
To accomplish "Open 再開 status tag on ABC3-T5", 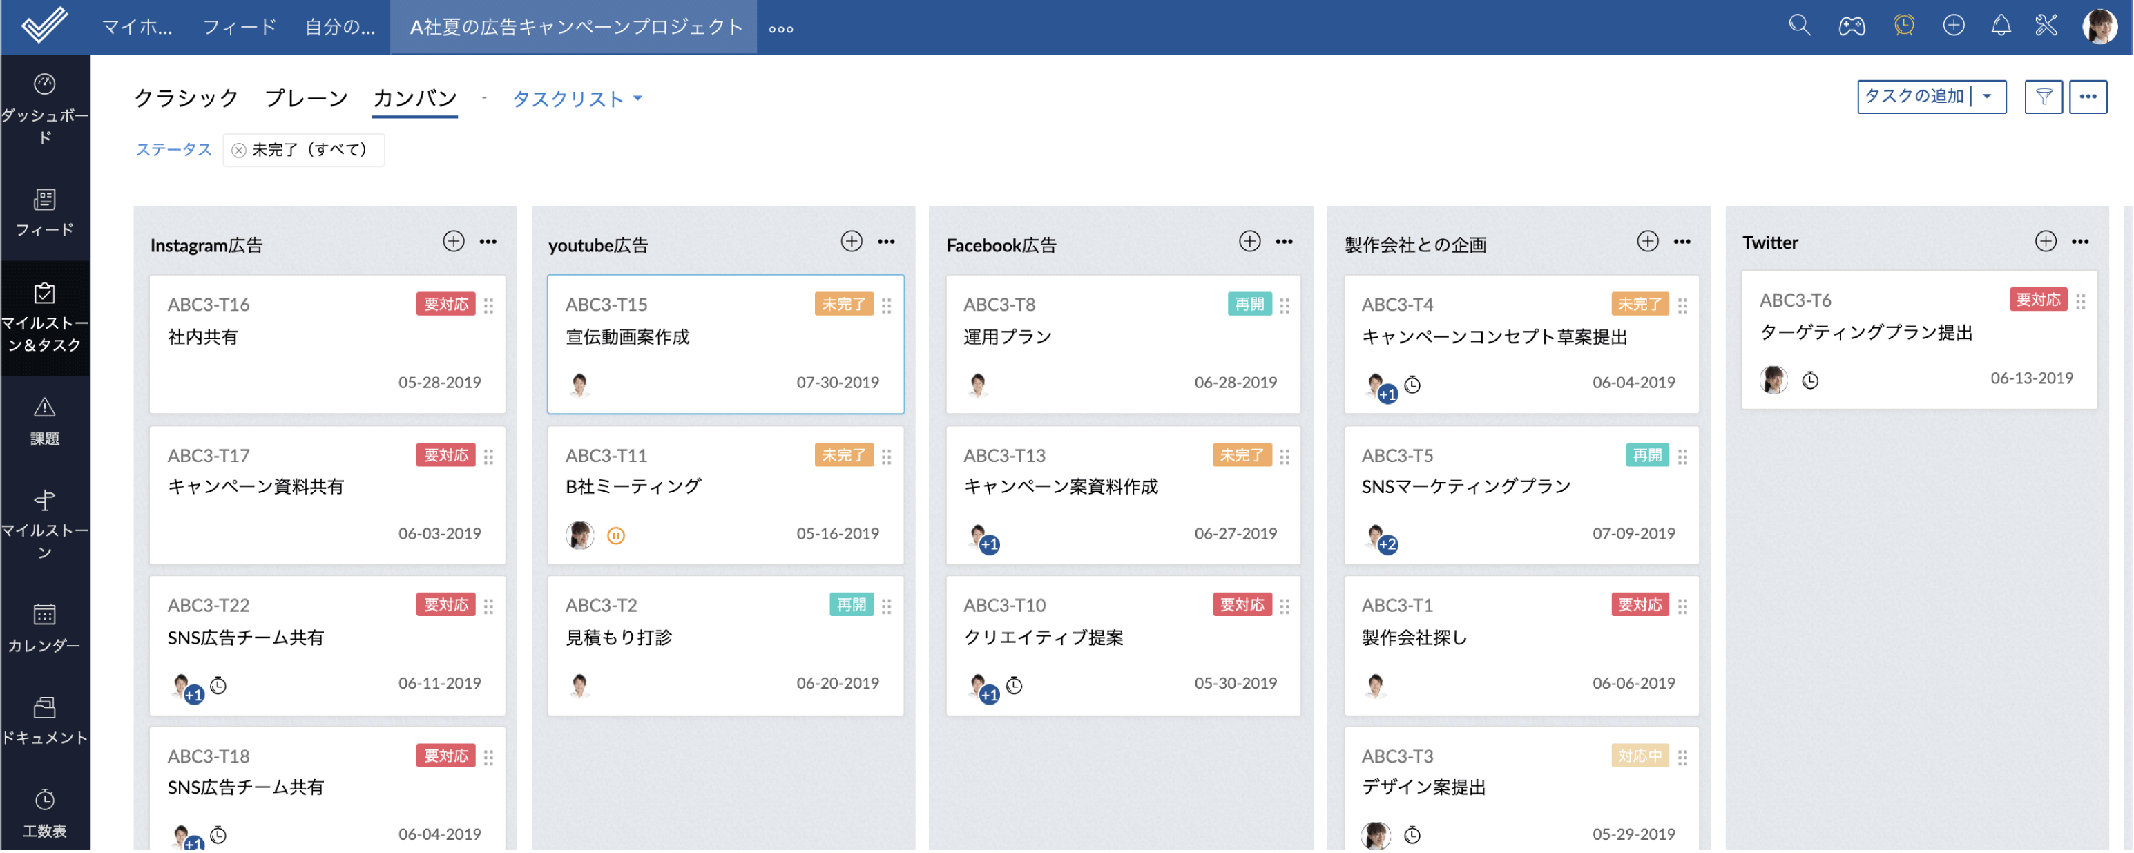I will coord(1648,454).
